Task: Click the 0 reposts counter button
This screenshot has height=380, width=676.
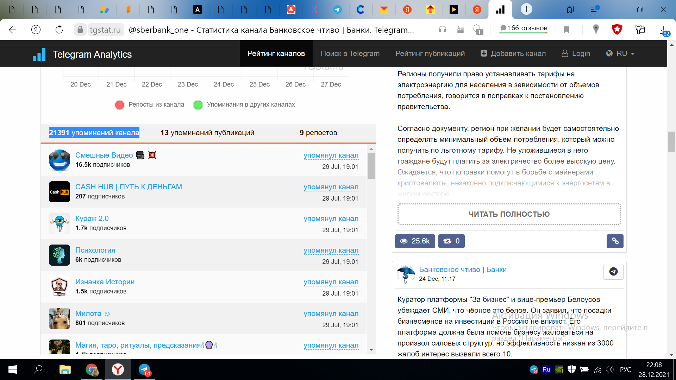Action: tap(451, 241)
